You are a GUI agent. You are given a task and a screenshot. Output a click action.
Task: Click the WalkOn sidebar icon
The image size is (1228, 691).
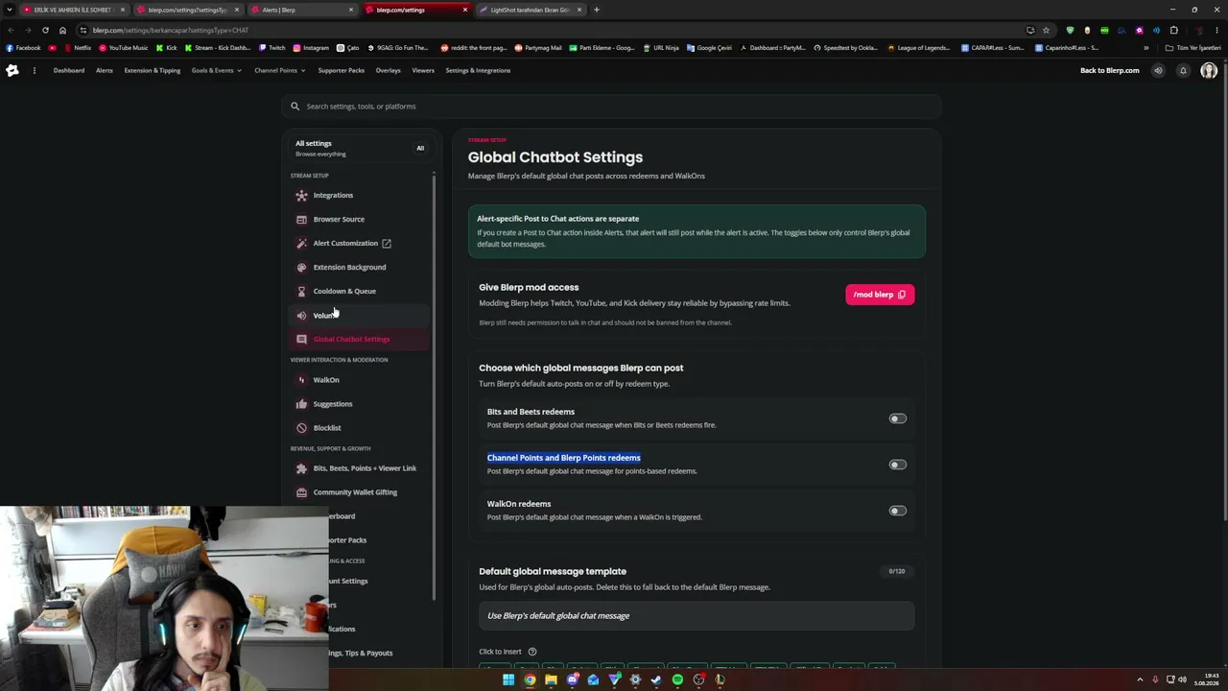coord(301,380)
